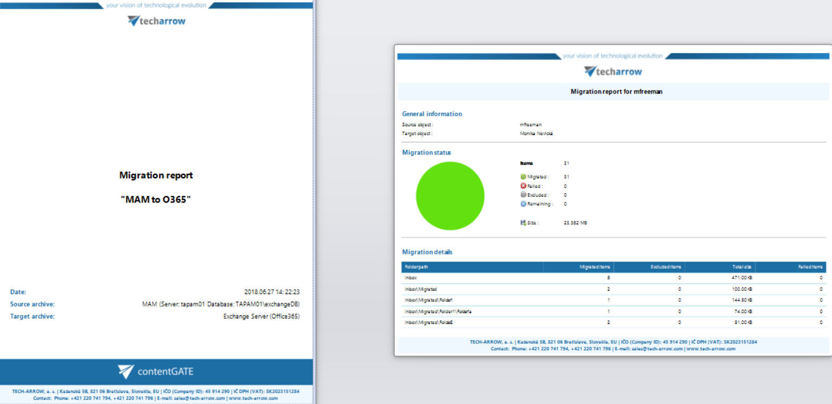Select the 'Source archive:' label
This screenshot has width=832, height=404.
tap(32, 304)
